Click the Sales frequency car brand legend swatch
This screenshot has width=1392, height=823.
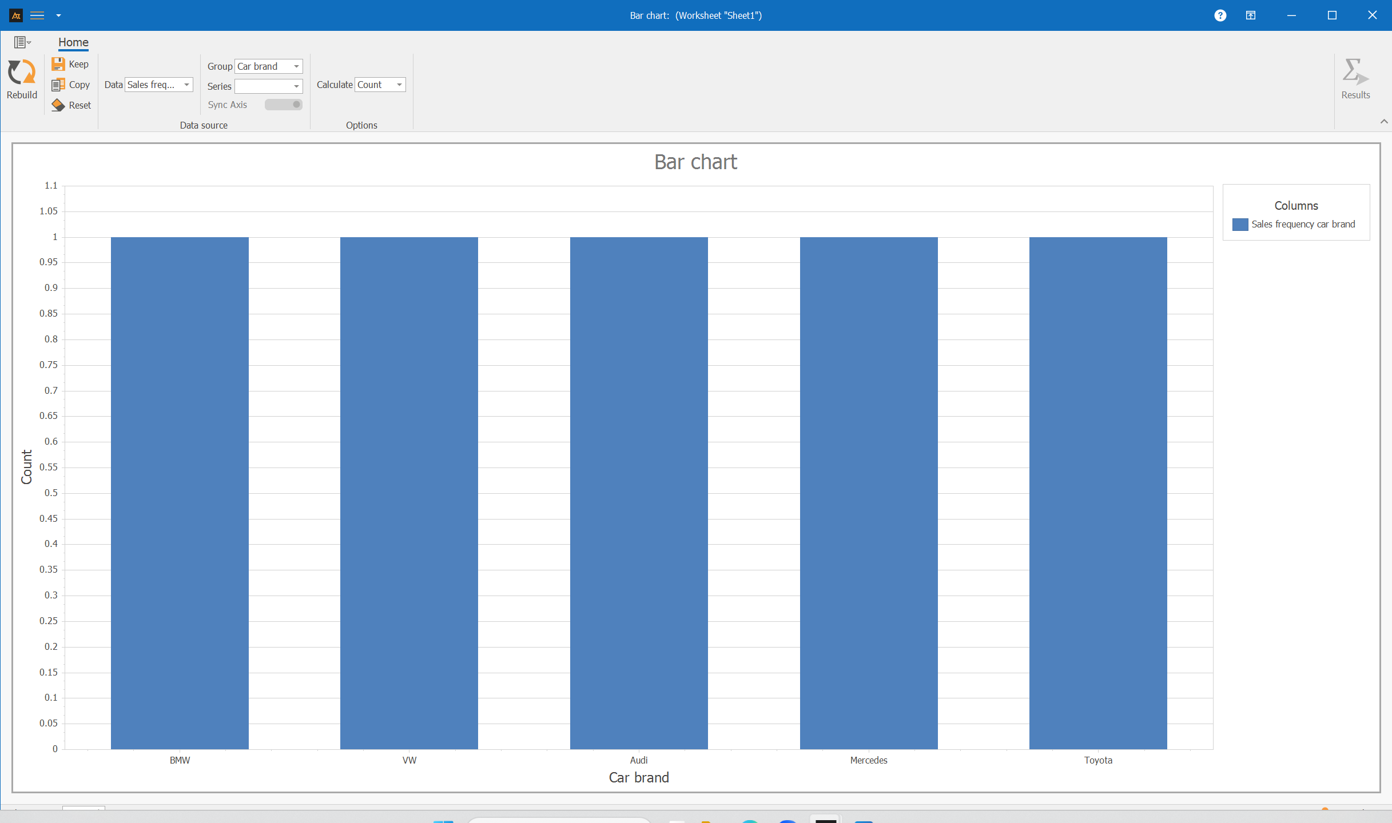(1240, 225)
